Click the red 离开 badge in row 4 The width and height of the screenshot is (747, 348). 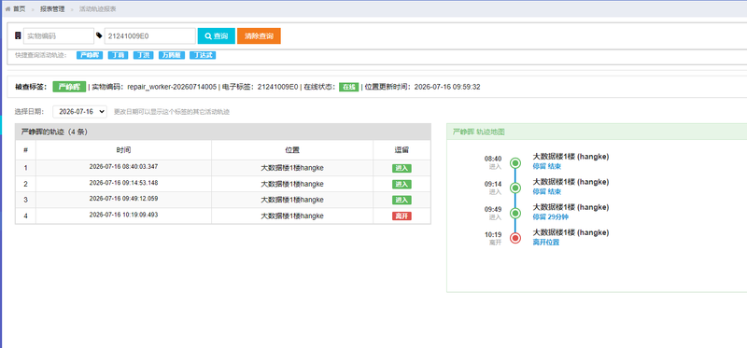(402, 216)
